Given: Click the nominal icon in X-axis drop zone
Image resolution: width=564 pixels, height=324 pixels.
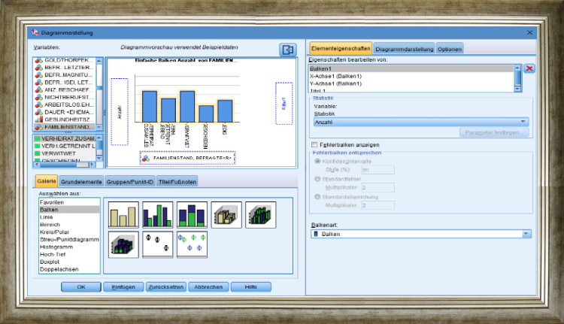Looking at the screenshot, I should click(x=146, y=158).
